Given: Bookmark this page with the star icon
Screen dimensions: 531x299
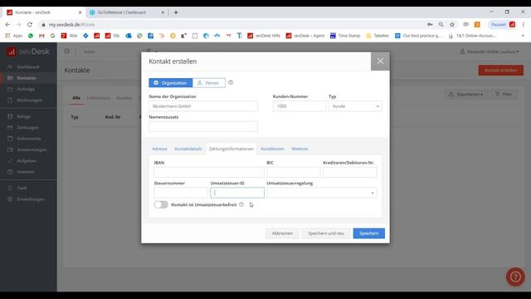Looking at the screenshot, I should point(452,24).
